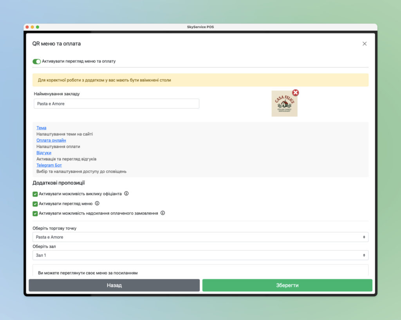Open the 'Telegram Бот' settings link
The image size is (401, 320).
click(49, 165)
